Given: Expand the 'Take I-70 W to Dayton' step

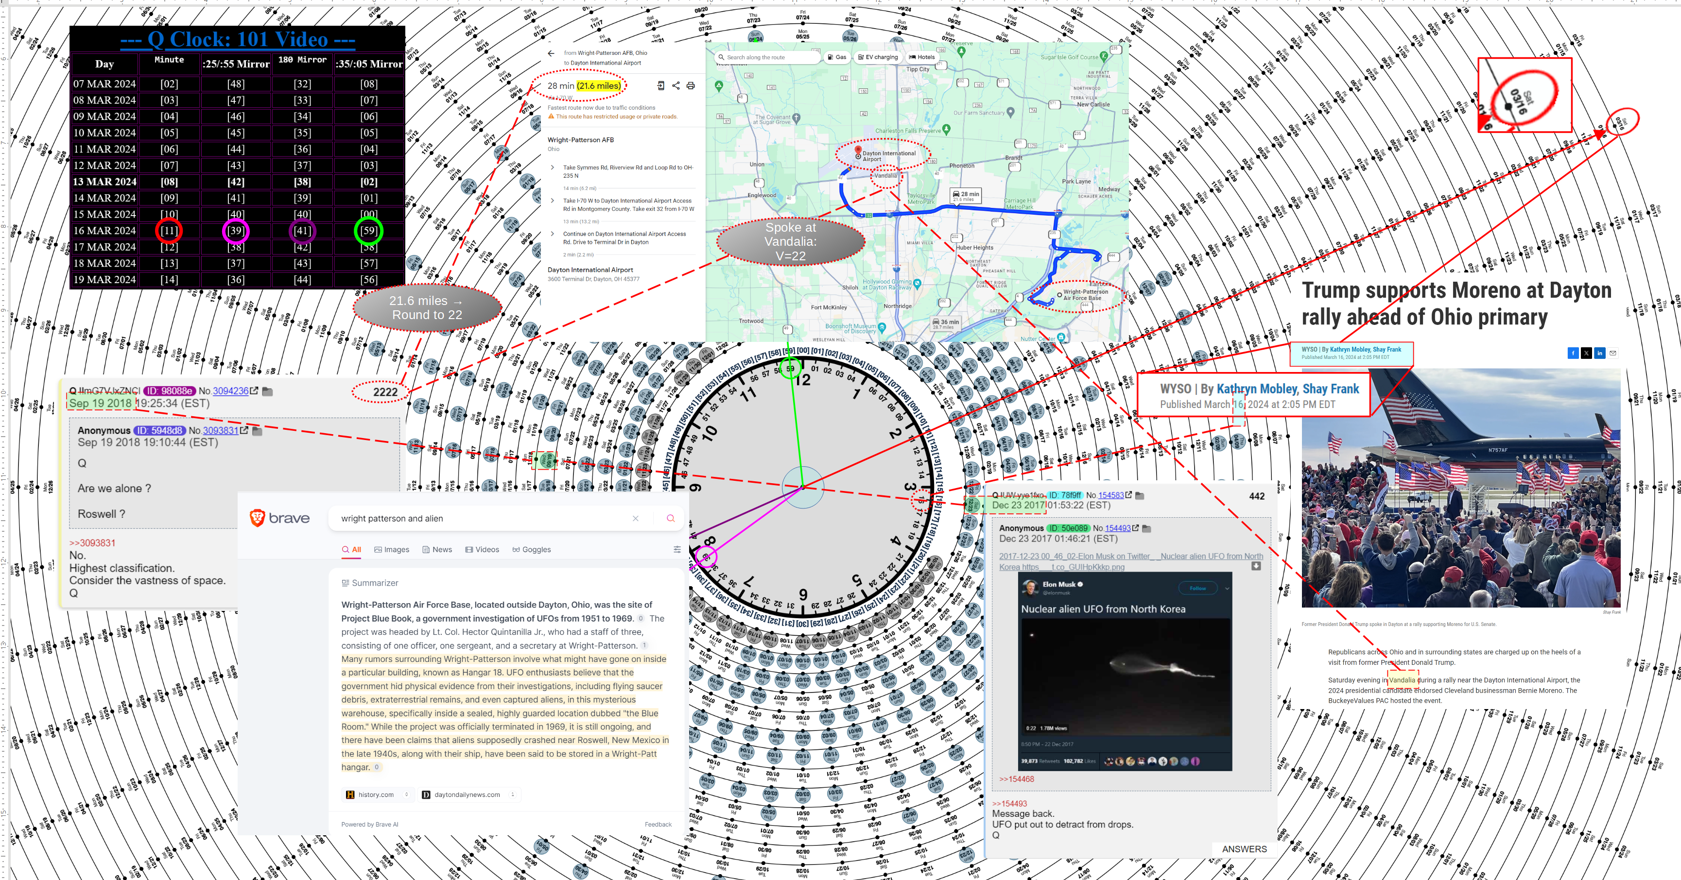Looking at the screenshot, I should coord(553,201).
